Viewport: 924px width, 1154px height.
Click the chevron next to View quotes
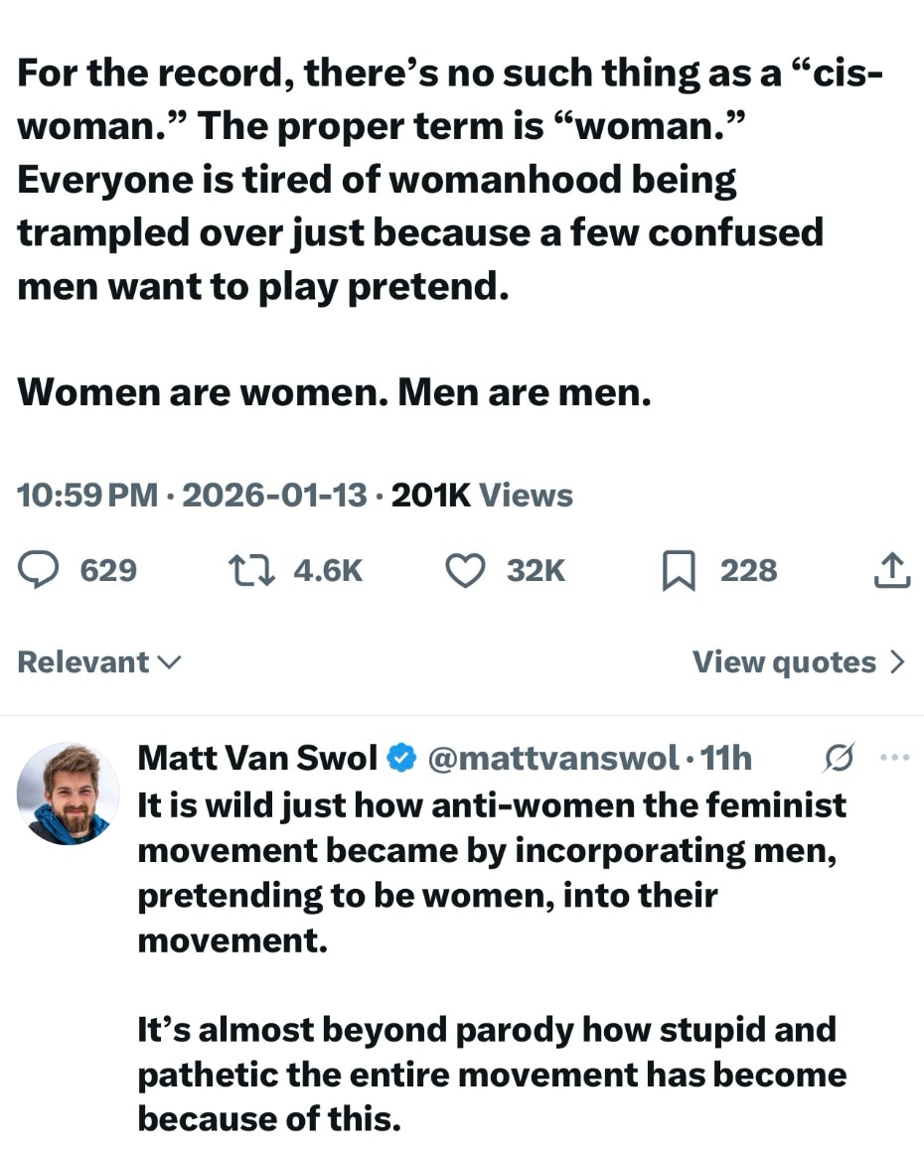[x=897, y=662]
